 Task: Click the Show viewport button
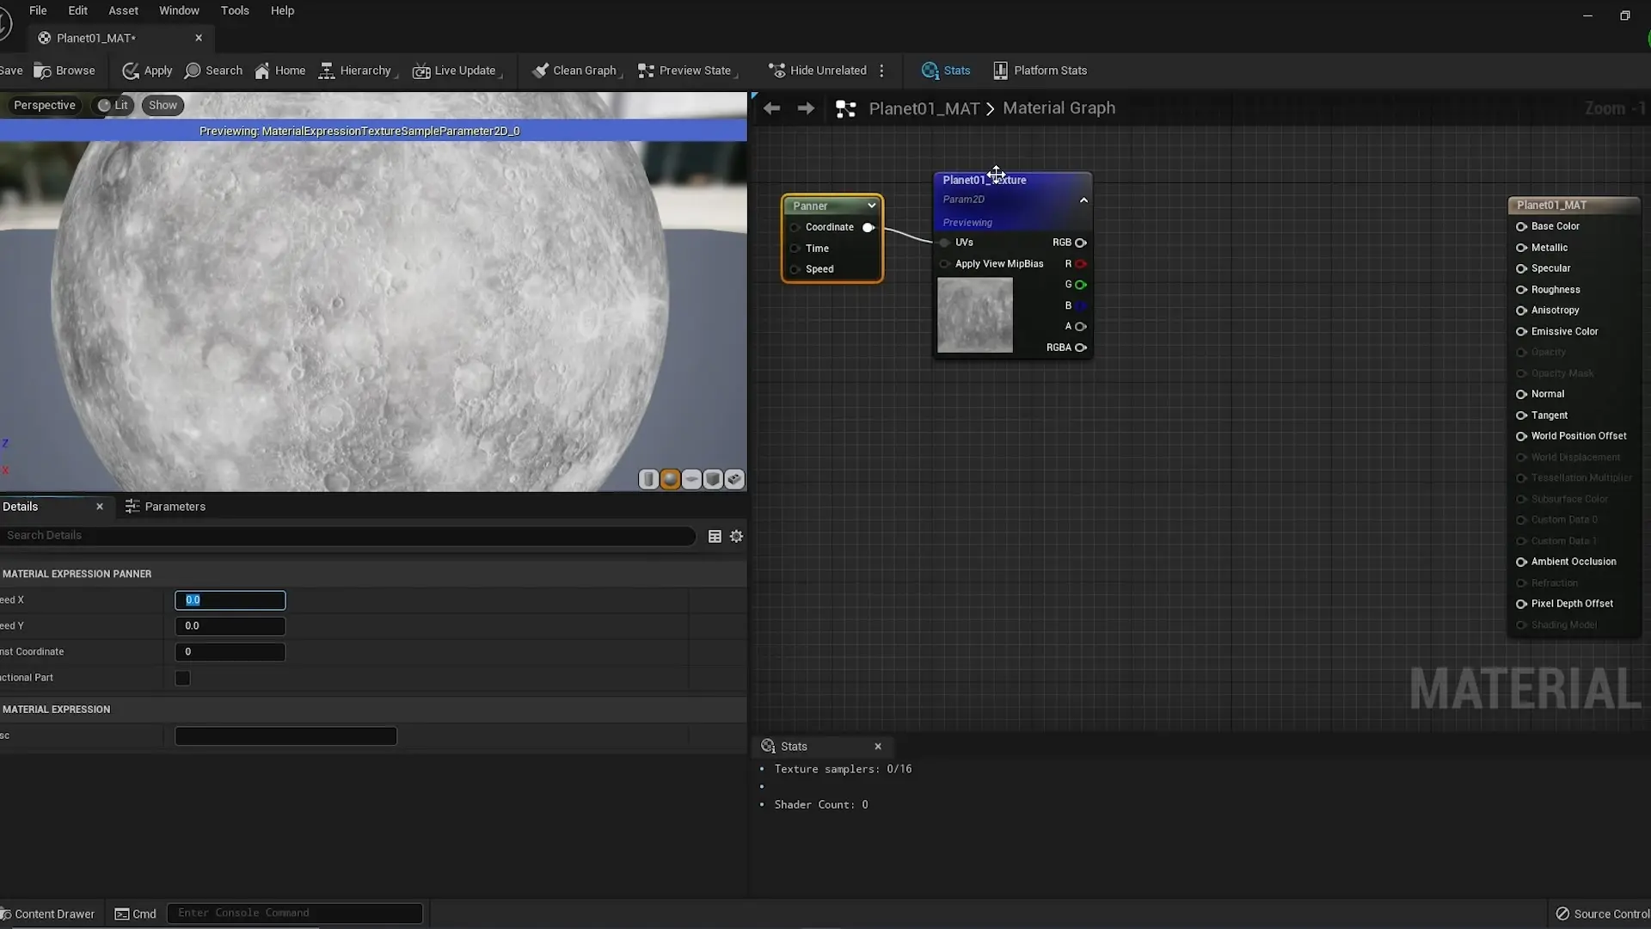point(163,105)
